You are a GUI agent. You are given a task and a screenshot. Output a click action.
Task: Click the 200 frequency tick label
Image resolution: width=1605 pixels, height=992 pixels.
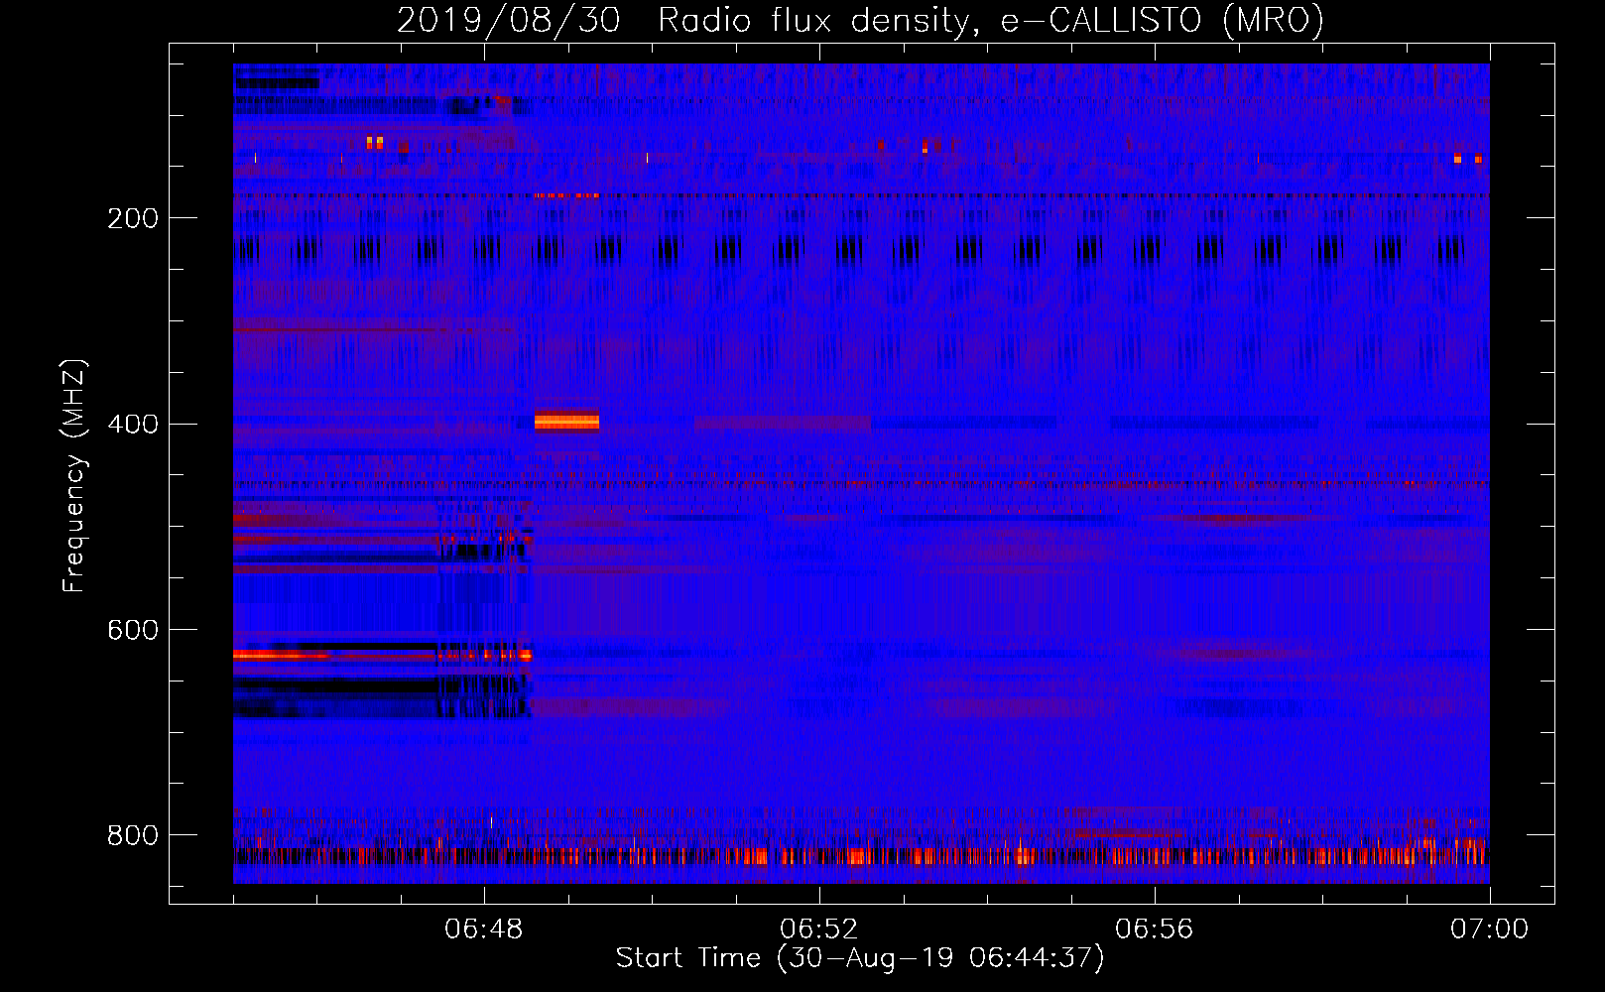[133, 218]
